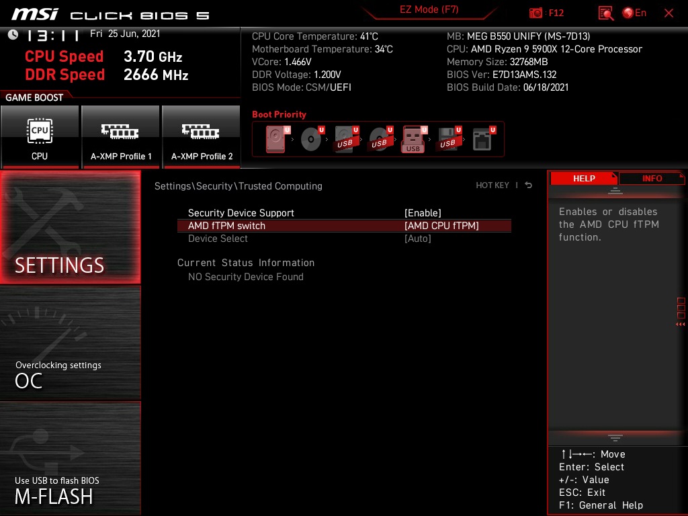Click the help panel top scroll handle
Image resolution: width=688 pixels, height=516 pixels.
[x=615, y=190]
